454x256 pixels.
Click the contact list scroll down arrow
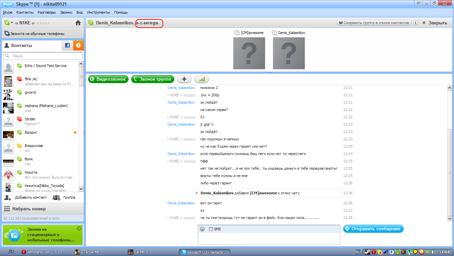(x=81, y=189)
